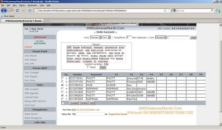Open Sms Grup in the sidebar
This screenshot has width=222, height=130.
[30, 80]
